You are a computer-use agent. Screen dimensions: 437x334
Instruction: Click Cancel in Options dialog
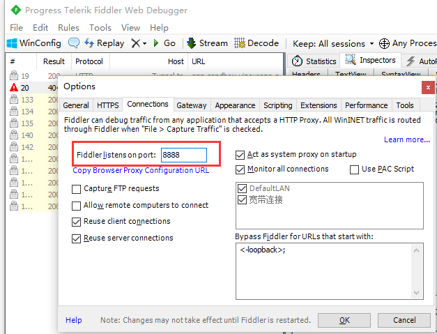[x=404, y=320]
